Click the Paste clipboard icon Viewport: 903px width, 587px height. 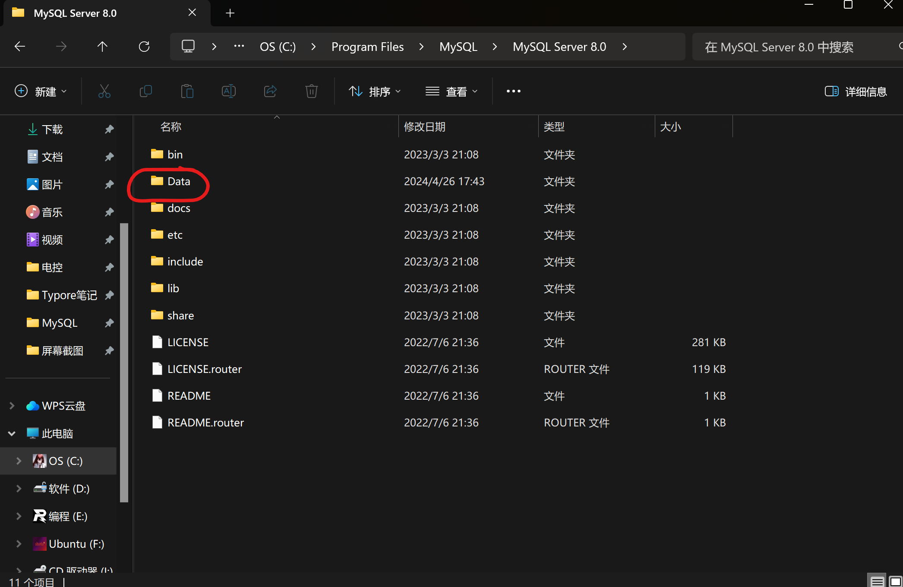tap(187, 91)
